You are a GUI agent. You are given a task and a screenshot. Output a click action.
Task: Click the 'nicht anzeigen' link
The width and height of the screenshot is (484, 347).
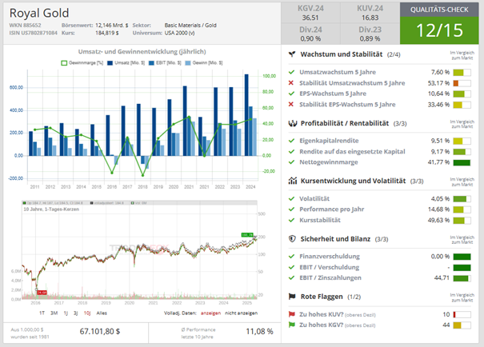coord(241,313)
